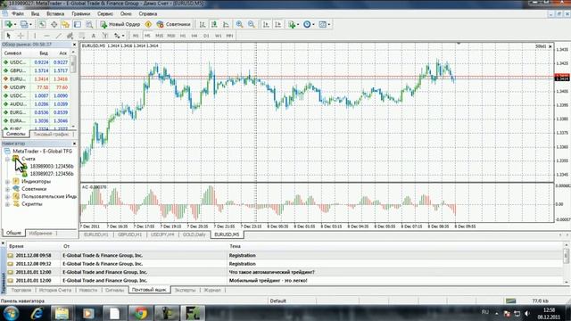This screenshot has width=571, height=321.
Task: Expand the Индикаторы tree node
Action: pyautogui.click(x=7, y=182)
